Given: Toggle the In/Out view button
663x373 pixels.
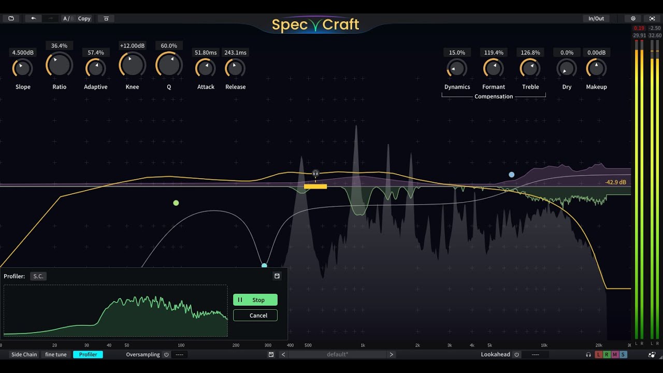Looking at the screenshot, I should coord(596,18).
